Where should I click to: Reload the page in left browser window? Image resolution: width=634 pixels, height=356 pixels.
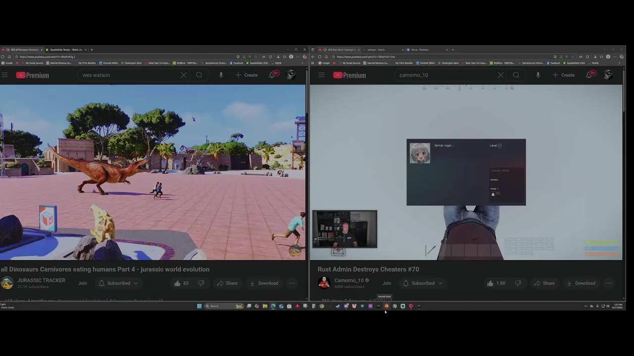pos(2,57)
